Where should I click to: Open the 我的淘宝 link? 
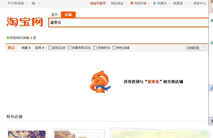point(117,3)
